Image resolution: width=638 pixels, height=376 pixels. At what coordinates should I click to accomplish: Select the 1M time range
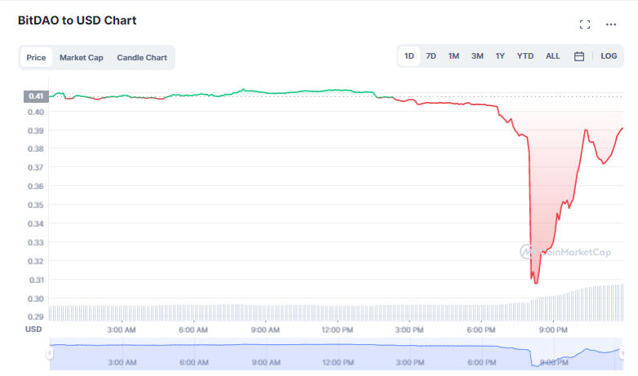(454, 55)
